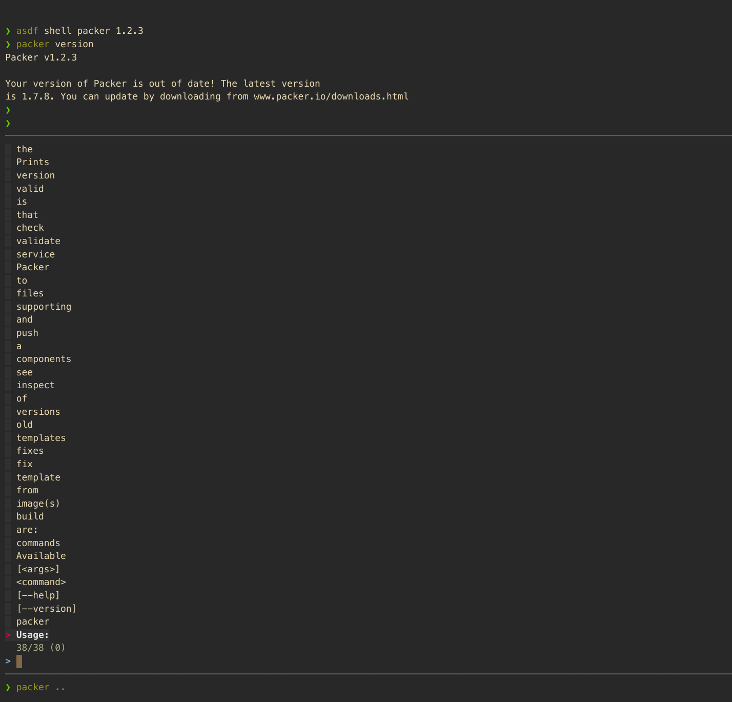Screen dimensions: 732x702
Task: Select the "[--help]" entry in the list
Action: [38, 595]
